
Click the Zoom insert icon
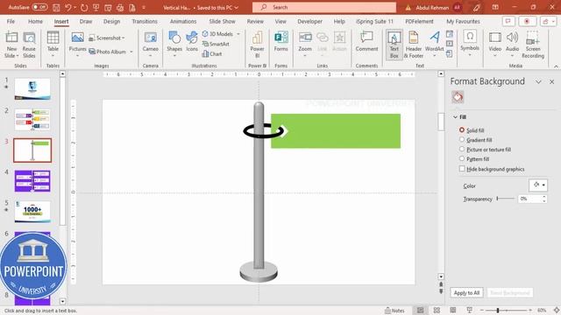click(305, 38)
